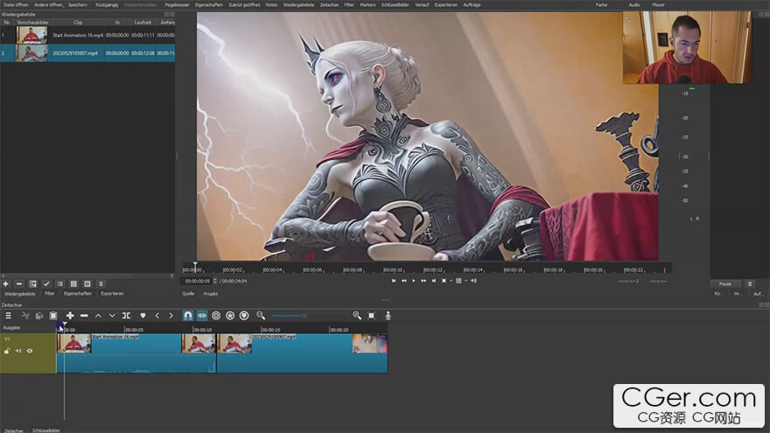Split clip at playhead

coord(126,315)
